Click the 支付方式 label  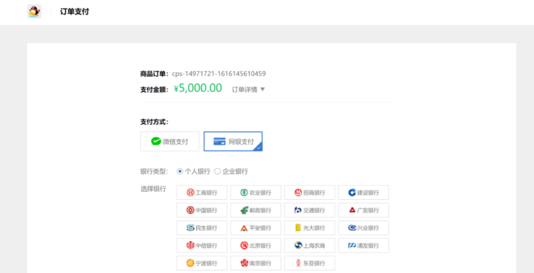click(154, 122)
